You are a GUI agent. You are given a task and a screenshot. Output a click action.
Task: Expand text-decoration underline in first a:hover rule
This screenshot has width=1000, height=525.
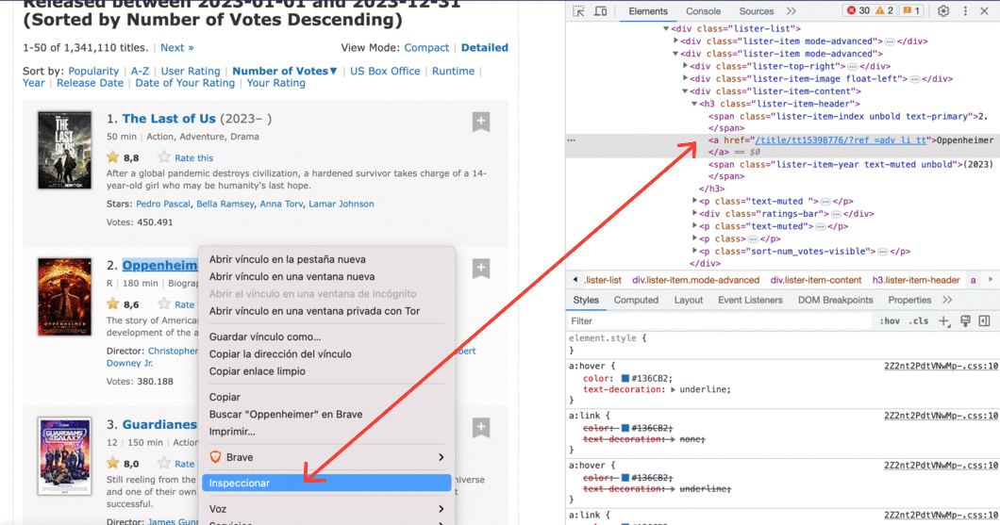pyautogui.click(x=673, y=390)
